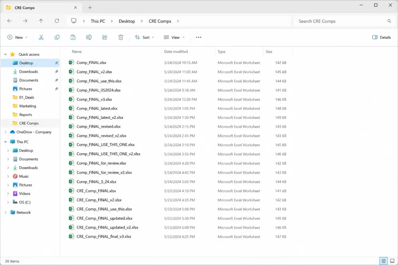Select the Excel icon of Comp_FINAL.xlsx
Viewport: 398px width, 265px height.
[72, 62]
